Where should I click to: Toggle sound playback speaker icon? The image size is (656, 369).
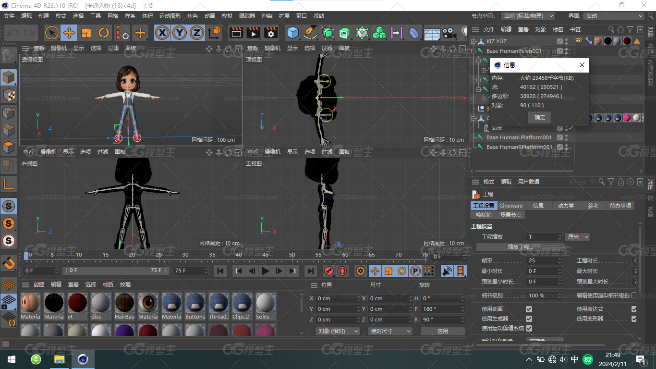point(447,271)
